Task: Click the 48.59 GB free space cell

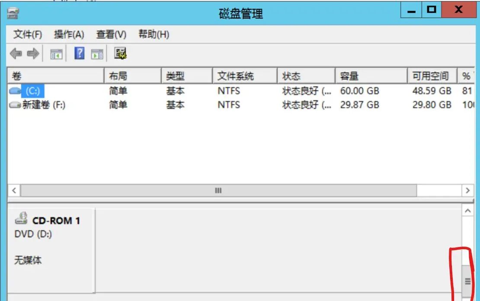Action: pos(432,91)
